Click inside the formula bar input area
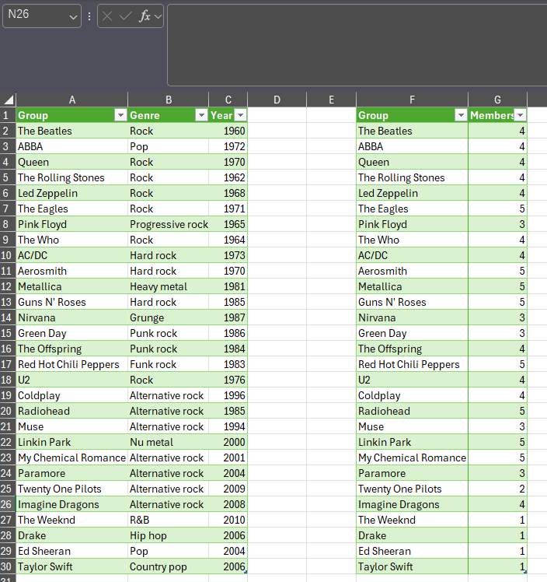 [x=357, y=45]
